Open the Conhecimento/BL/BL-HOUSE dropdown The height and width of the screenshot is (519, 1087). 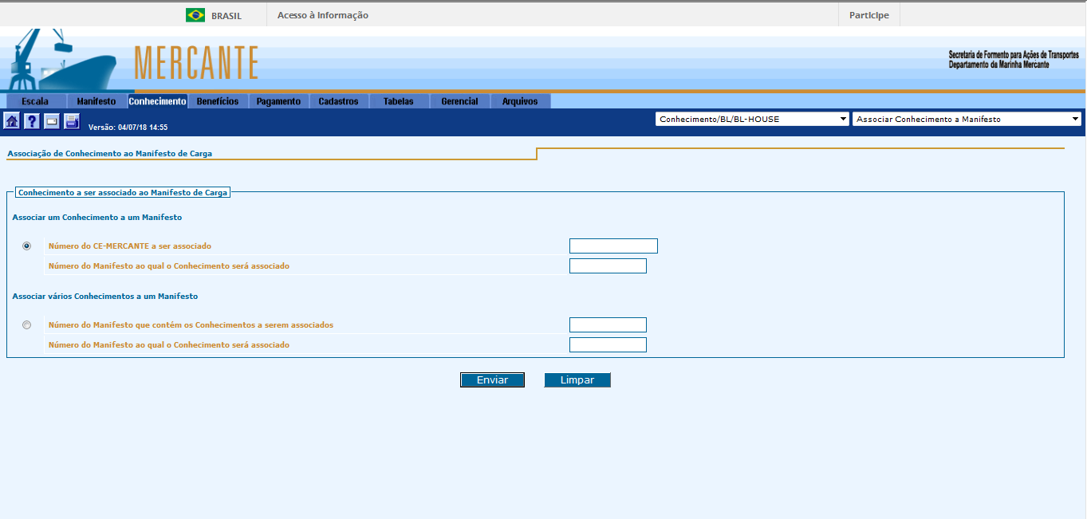pos(752,119)
